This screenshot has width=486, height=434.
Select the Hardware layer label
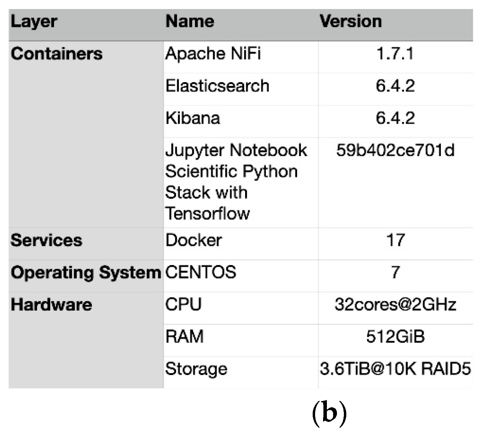(51, 305)
